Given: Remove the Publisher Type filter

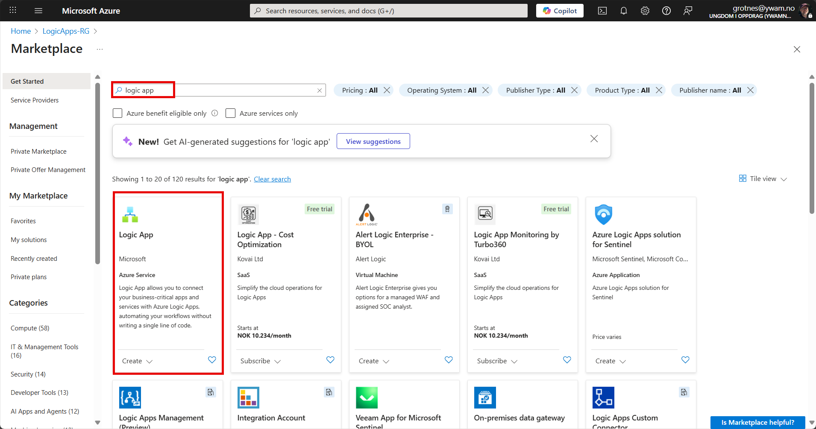Looking at the screenshot, I should click(x=575, y=90).
